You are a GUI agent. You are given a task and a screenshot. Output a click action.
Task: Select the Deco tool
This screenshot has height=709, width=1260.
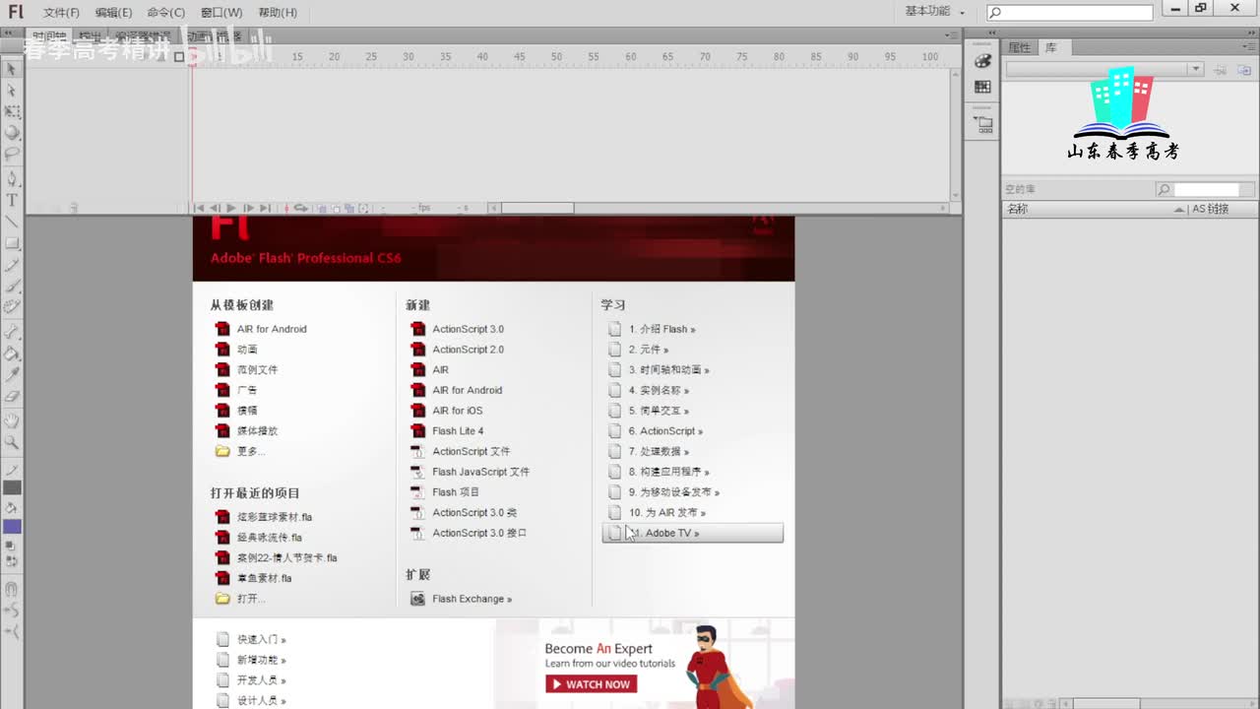click(x=12, y=307)
